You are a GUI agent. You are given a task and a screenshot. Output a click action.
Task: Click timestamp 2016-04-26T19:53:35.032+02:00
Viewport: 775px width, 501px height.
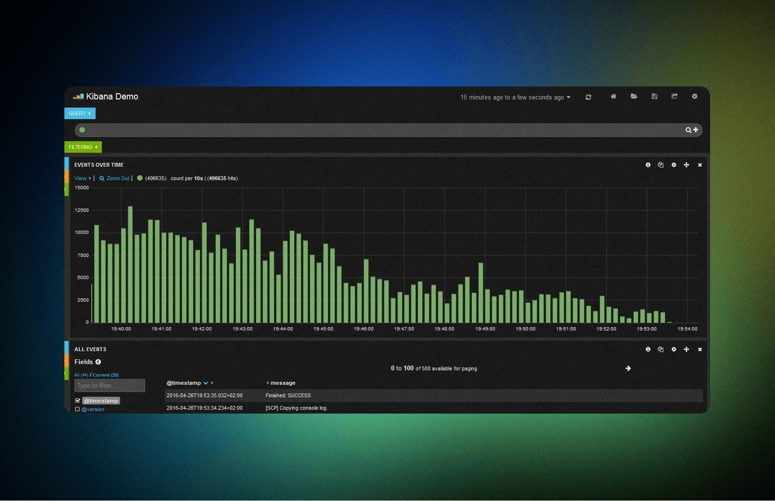[204, 395]
